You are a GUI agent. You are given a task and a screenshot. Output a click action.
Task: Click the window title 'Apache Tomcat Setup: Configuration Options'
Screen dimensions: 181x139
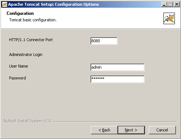54,4
